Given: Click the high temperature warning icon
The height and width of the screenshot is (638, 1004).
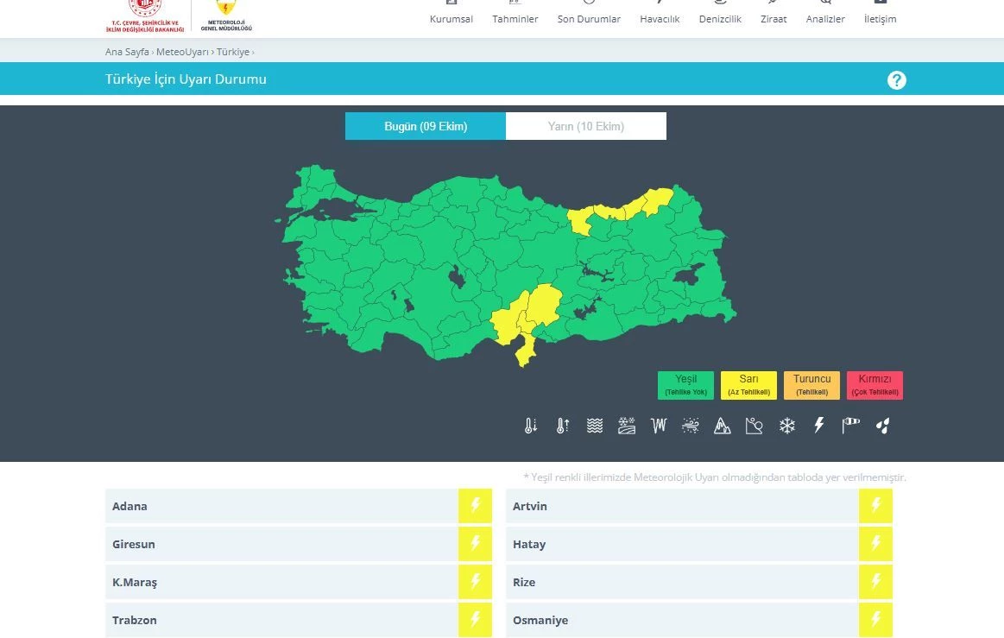Looking at the screenshot, I should tap(563, 426).
